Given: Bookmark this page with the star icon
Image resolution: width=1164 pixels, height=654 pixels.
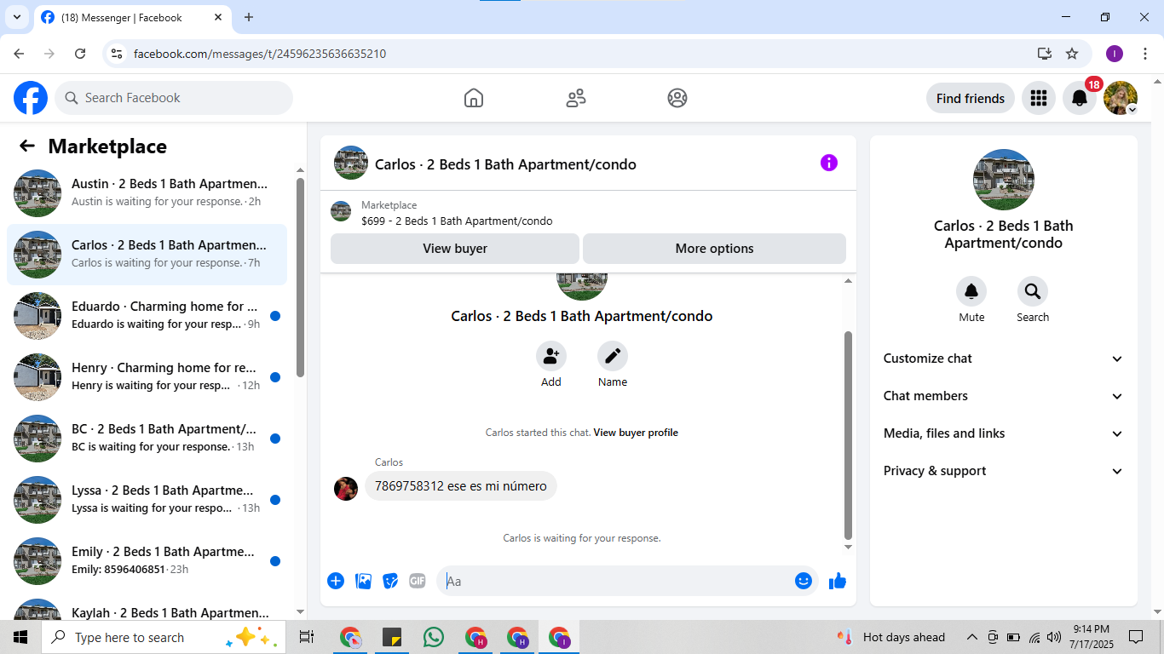Looking at the screenshot, I should [1072, 54].
